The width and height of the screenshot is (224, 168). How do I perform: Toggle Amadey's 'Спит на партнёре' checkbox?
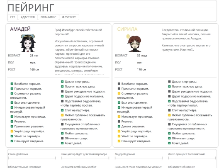tap(62, 110)
